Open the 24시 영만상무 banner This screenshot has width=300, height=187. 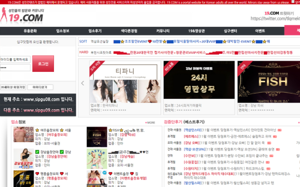(199, 80)
